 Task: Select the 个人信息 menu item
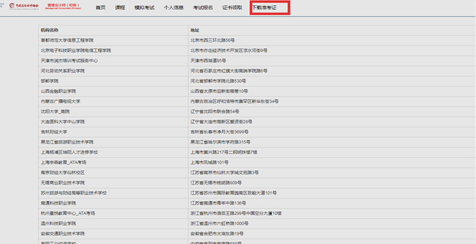click(174, 7)
